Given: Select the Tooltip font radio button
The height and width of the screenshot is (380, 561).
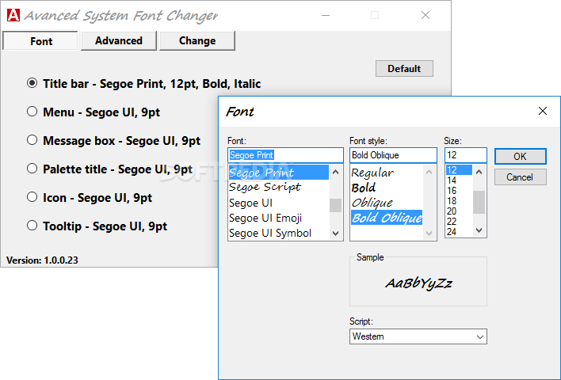Looking at the screenshot, I should tap(32, 226).
